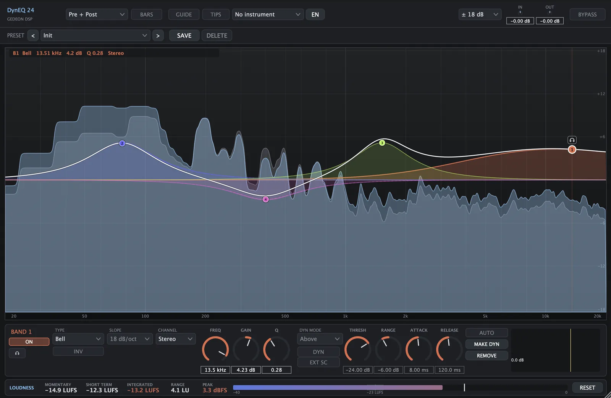Go to next preset with the > arrow
This screenshot has height=398, width=611.
click(158, 35)
